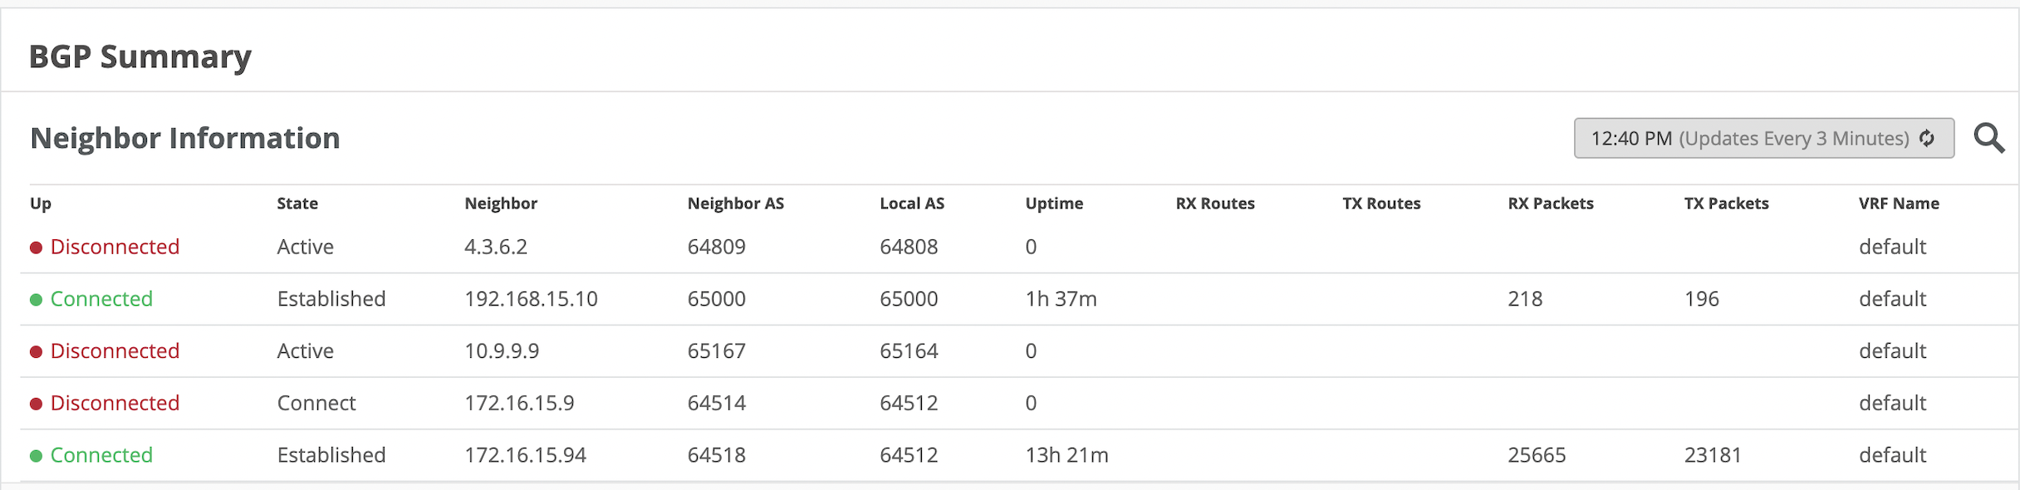The width and height of the screenshot is (2020, 490).
Task: Select neighbor address 192.168.15.10
Action: tap(531, 299)
